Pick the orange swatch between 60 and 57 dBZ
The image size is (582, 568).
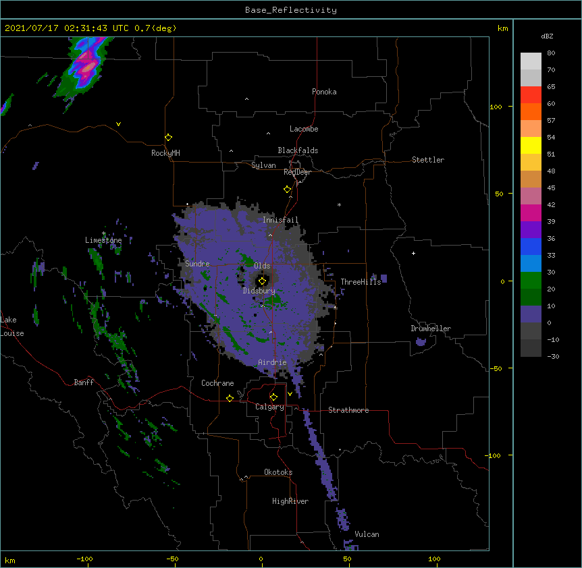click(531, 111)
